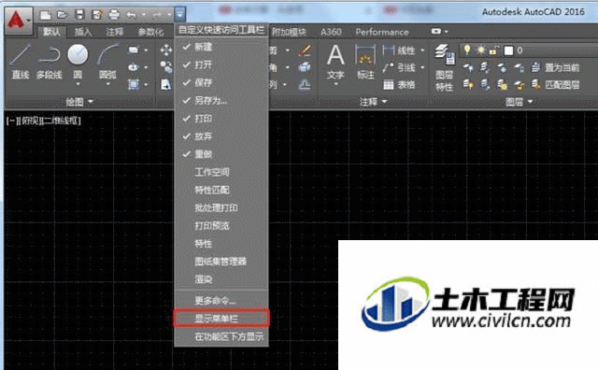Open the 图层特性 layer properties manager
This screenshot has height=370, width=598.
[x=445, y=68]
